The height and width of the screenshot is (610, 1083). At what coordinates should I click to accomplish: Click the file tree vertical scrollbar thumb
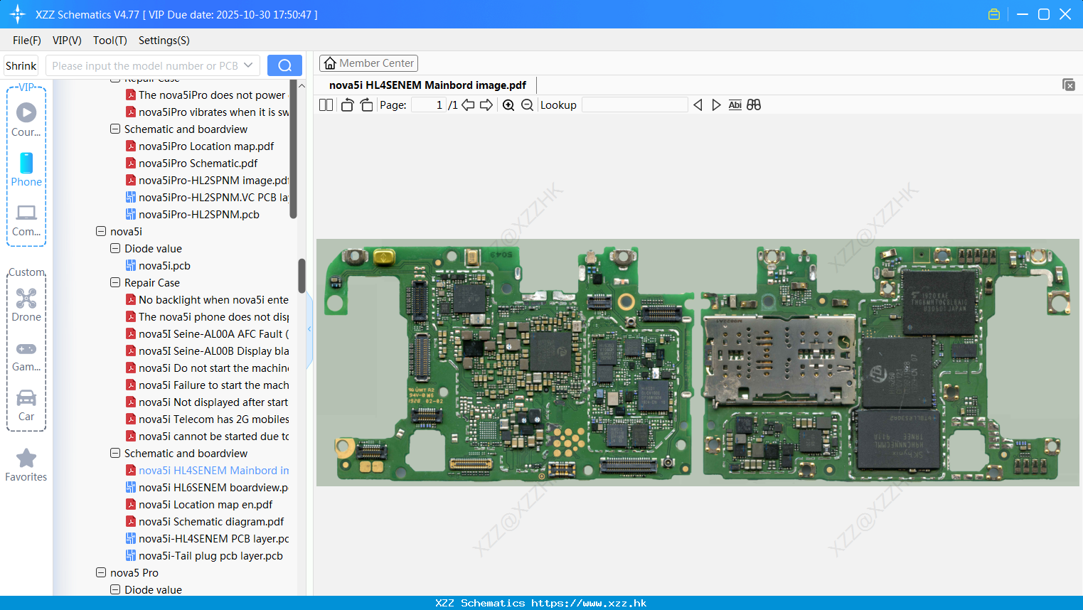(302, 275)
